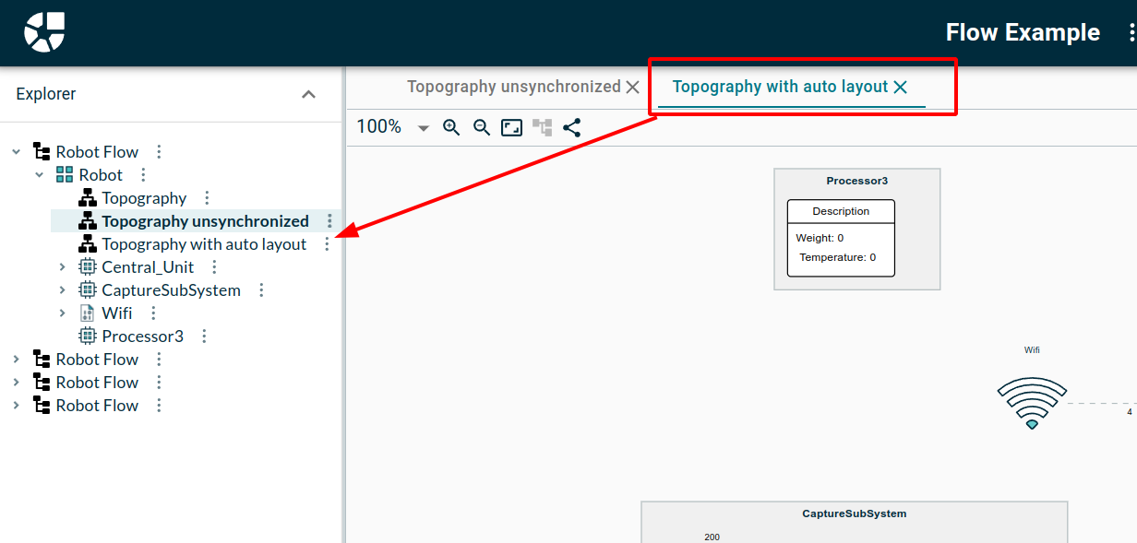Open more menu for CaptureSubSystem

click(x=261, y=290)
